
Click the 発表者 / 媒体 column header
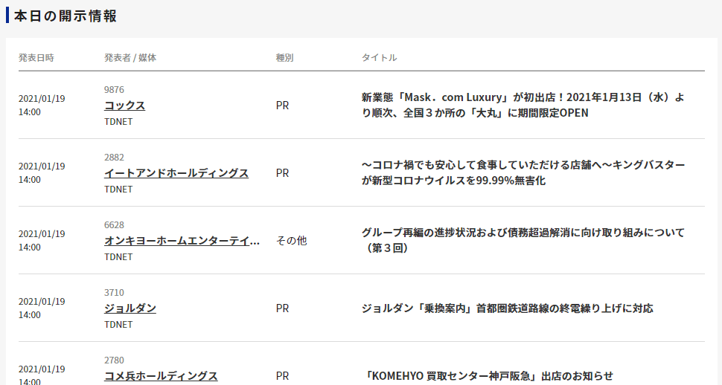coord(130,58)
